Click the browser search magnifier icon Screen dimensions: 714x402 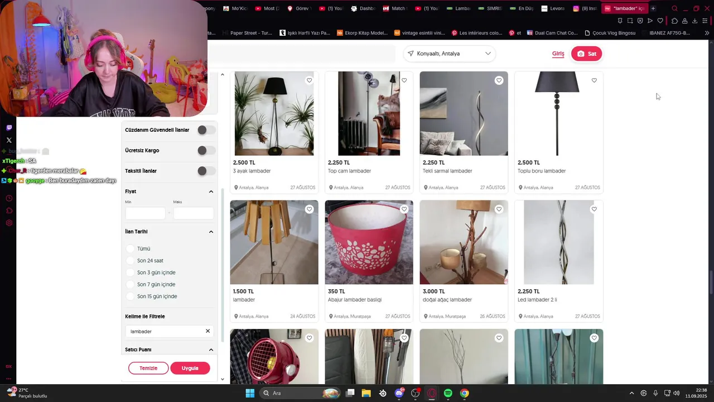tap(674, 8)
